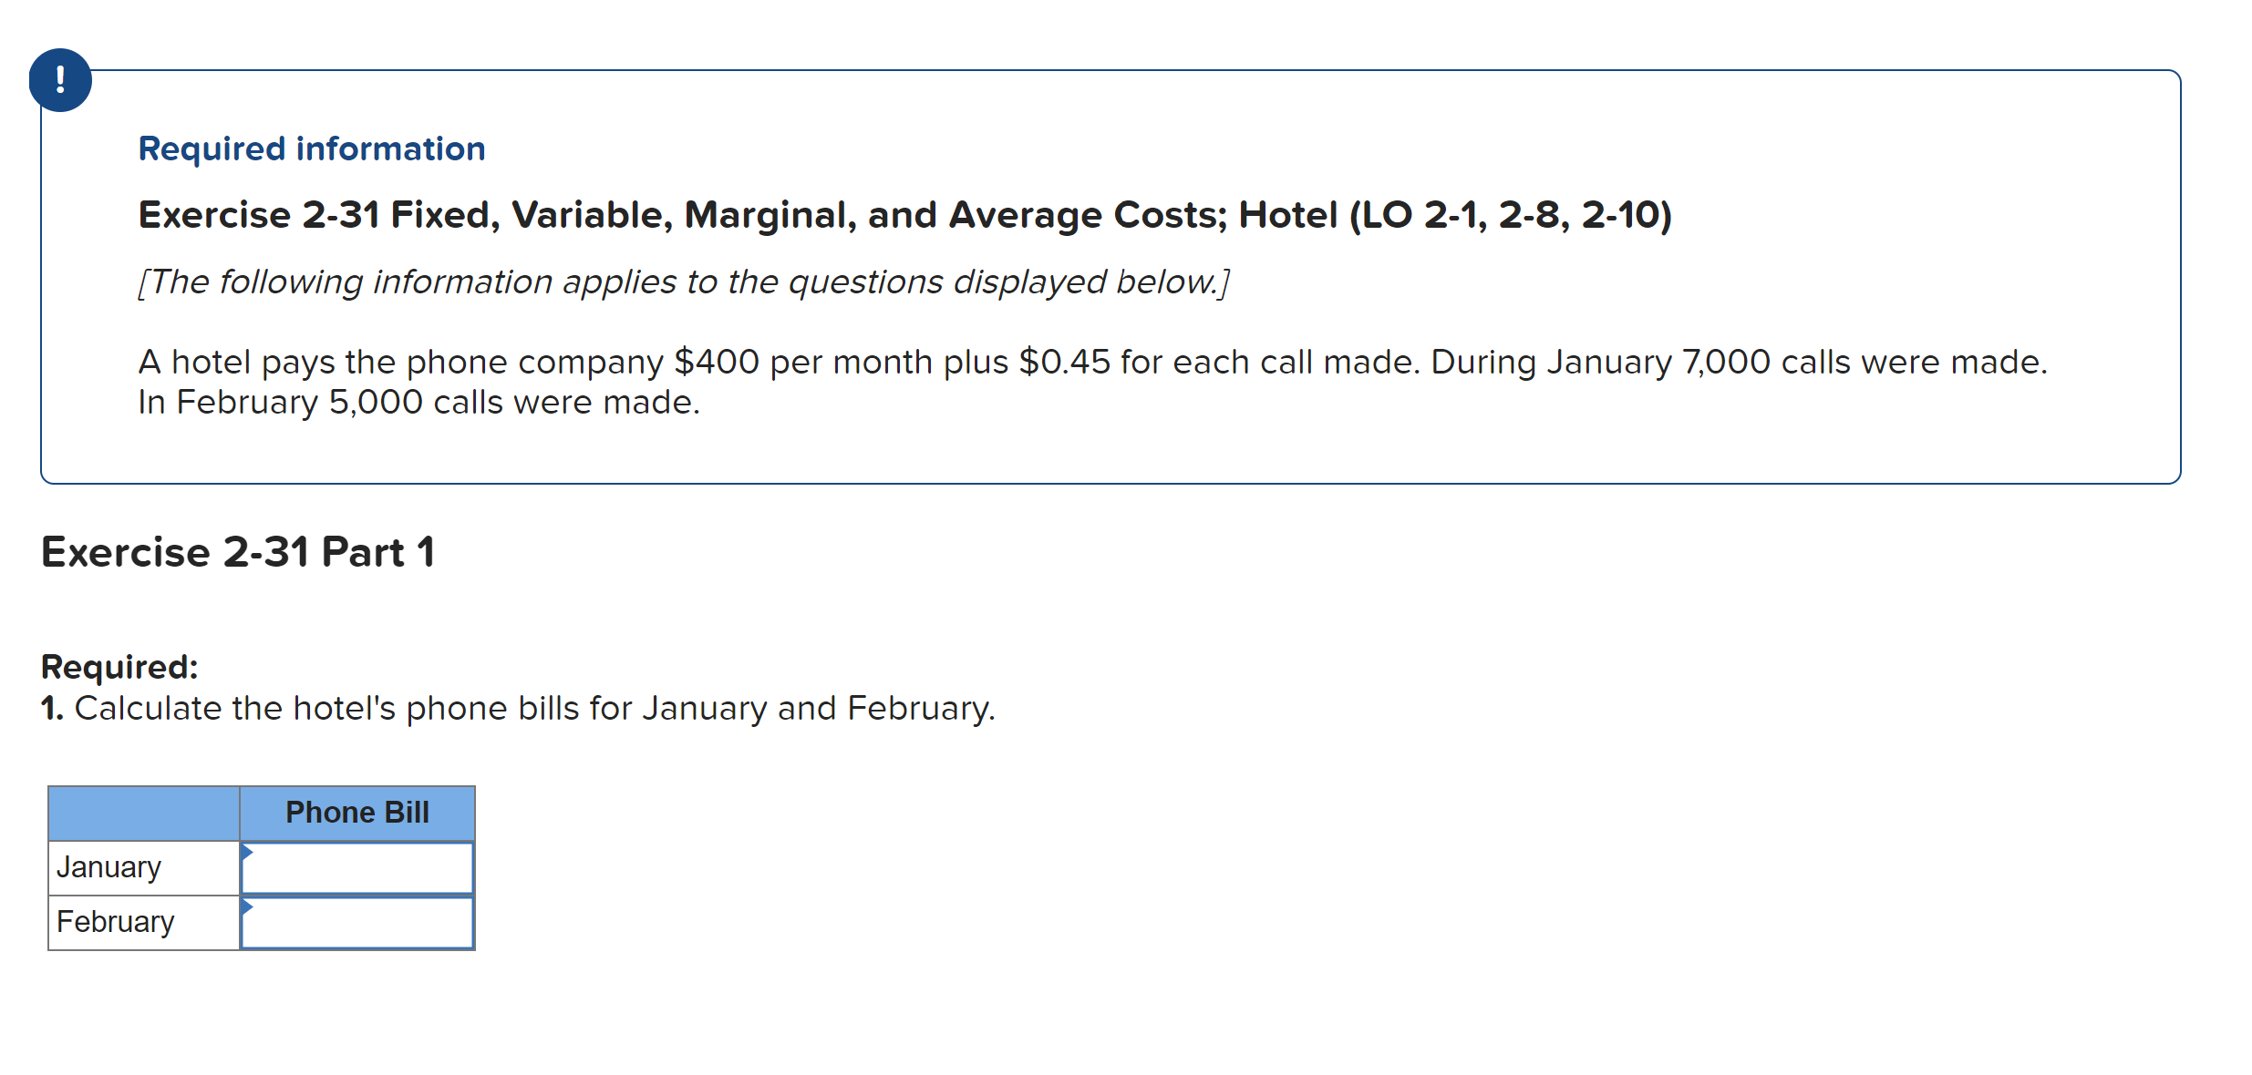Select the January row label
This screenshot has height=1075, width=2252.
click(x=108, y=866)
